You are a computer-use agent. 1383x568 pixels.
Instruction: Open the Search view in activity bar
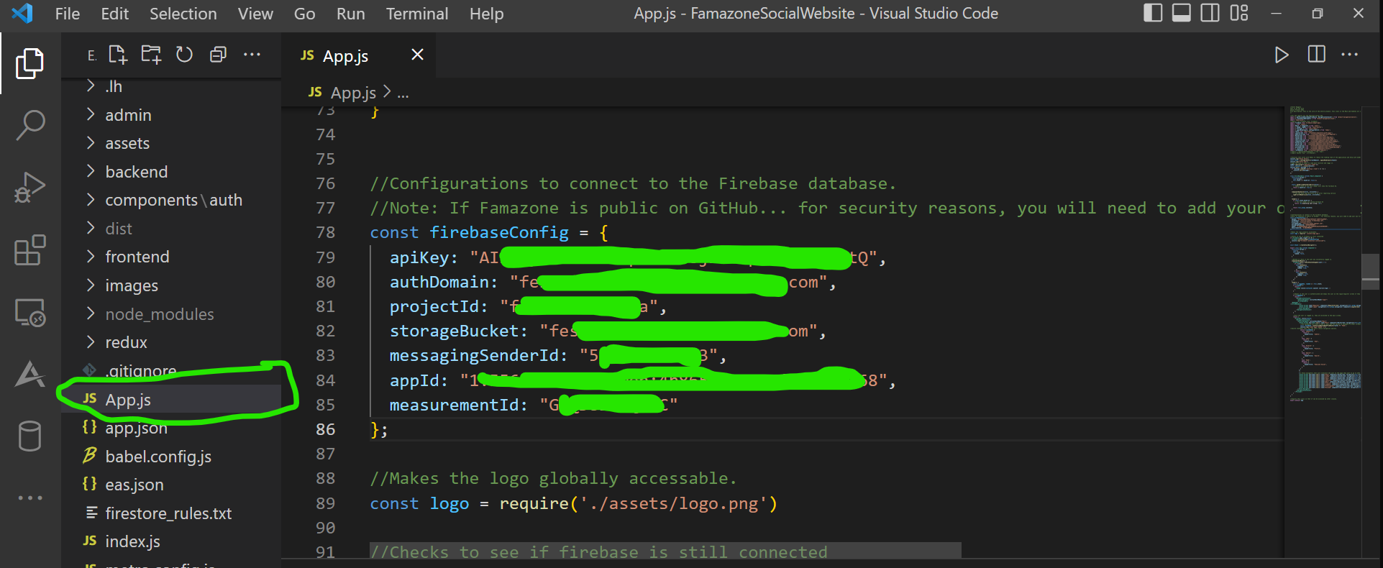tap(30, 125)
